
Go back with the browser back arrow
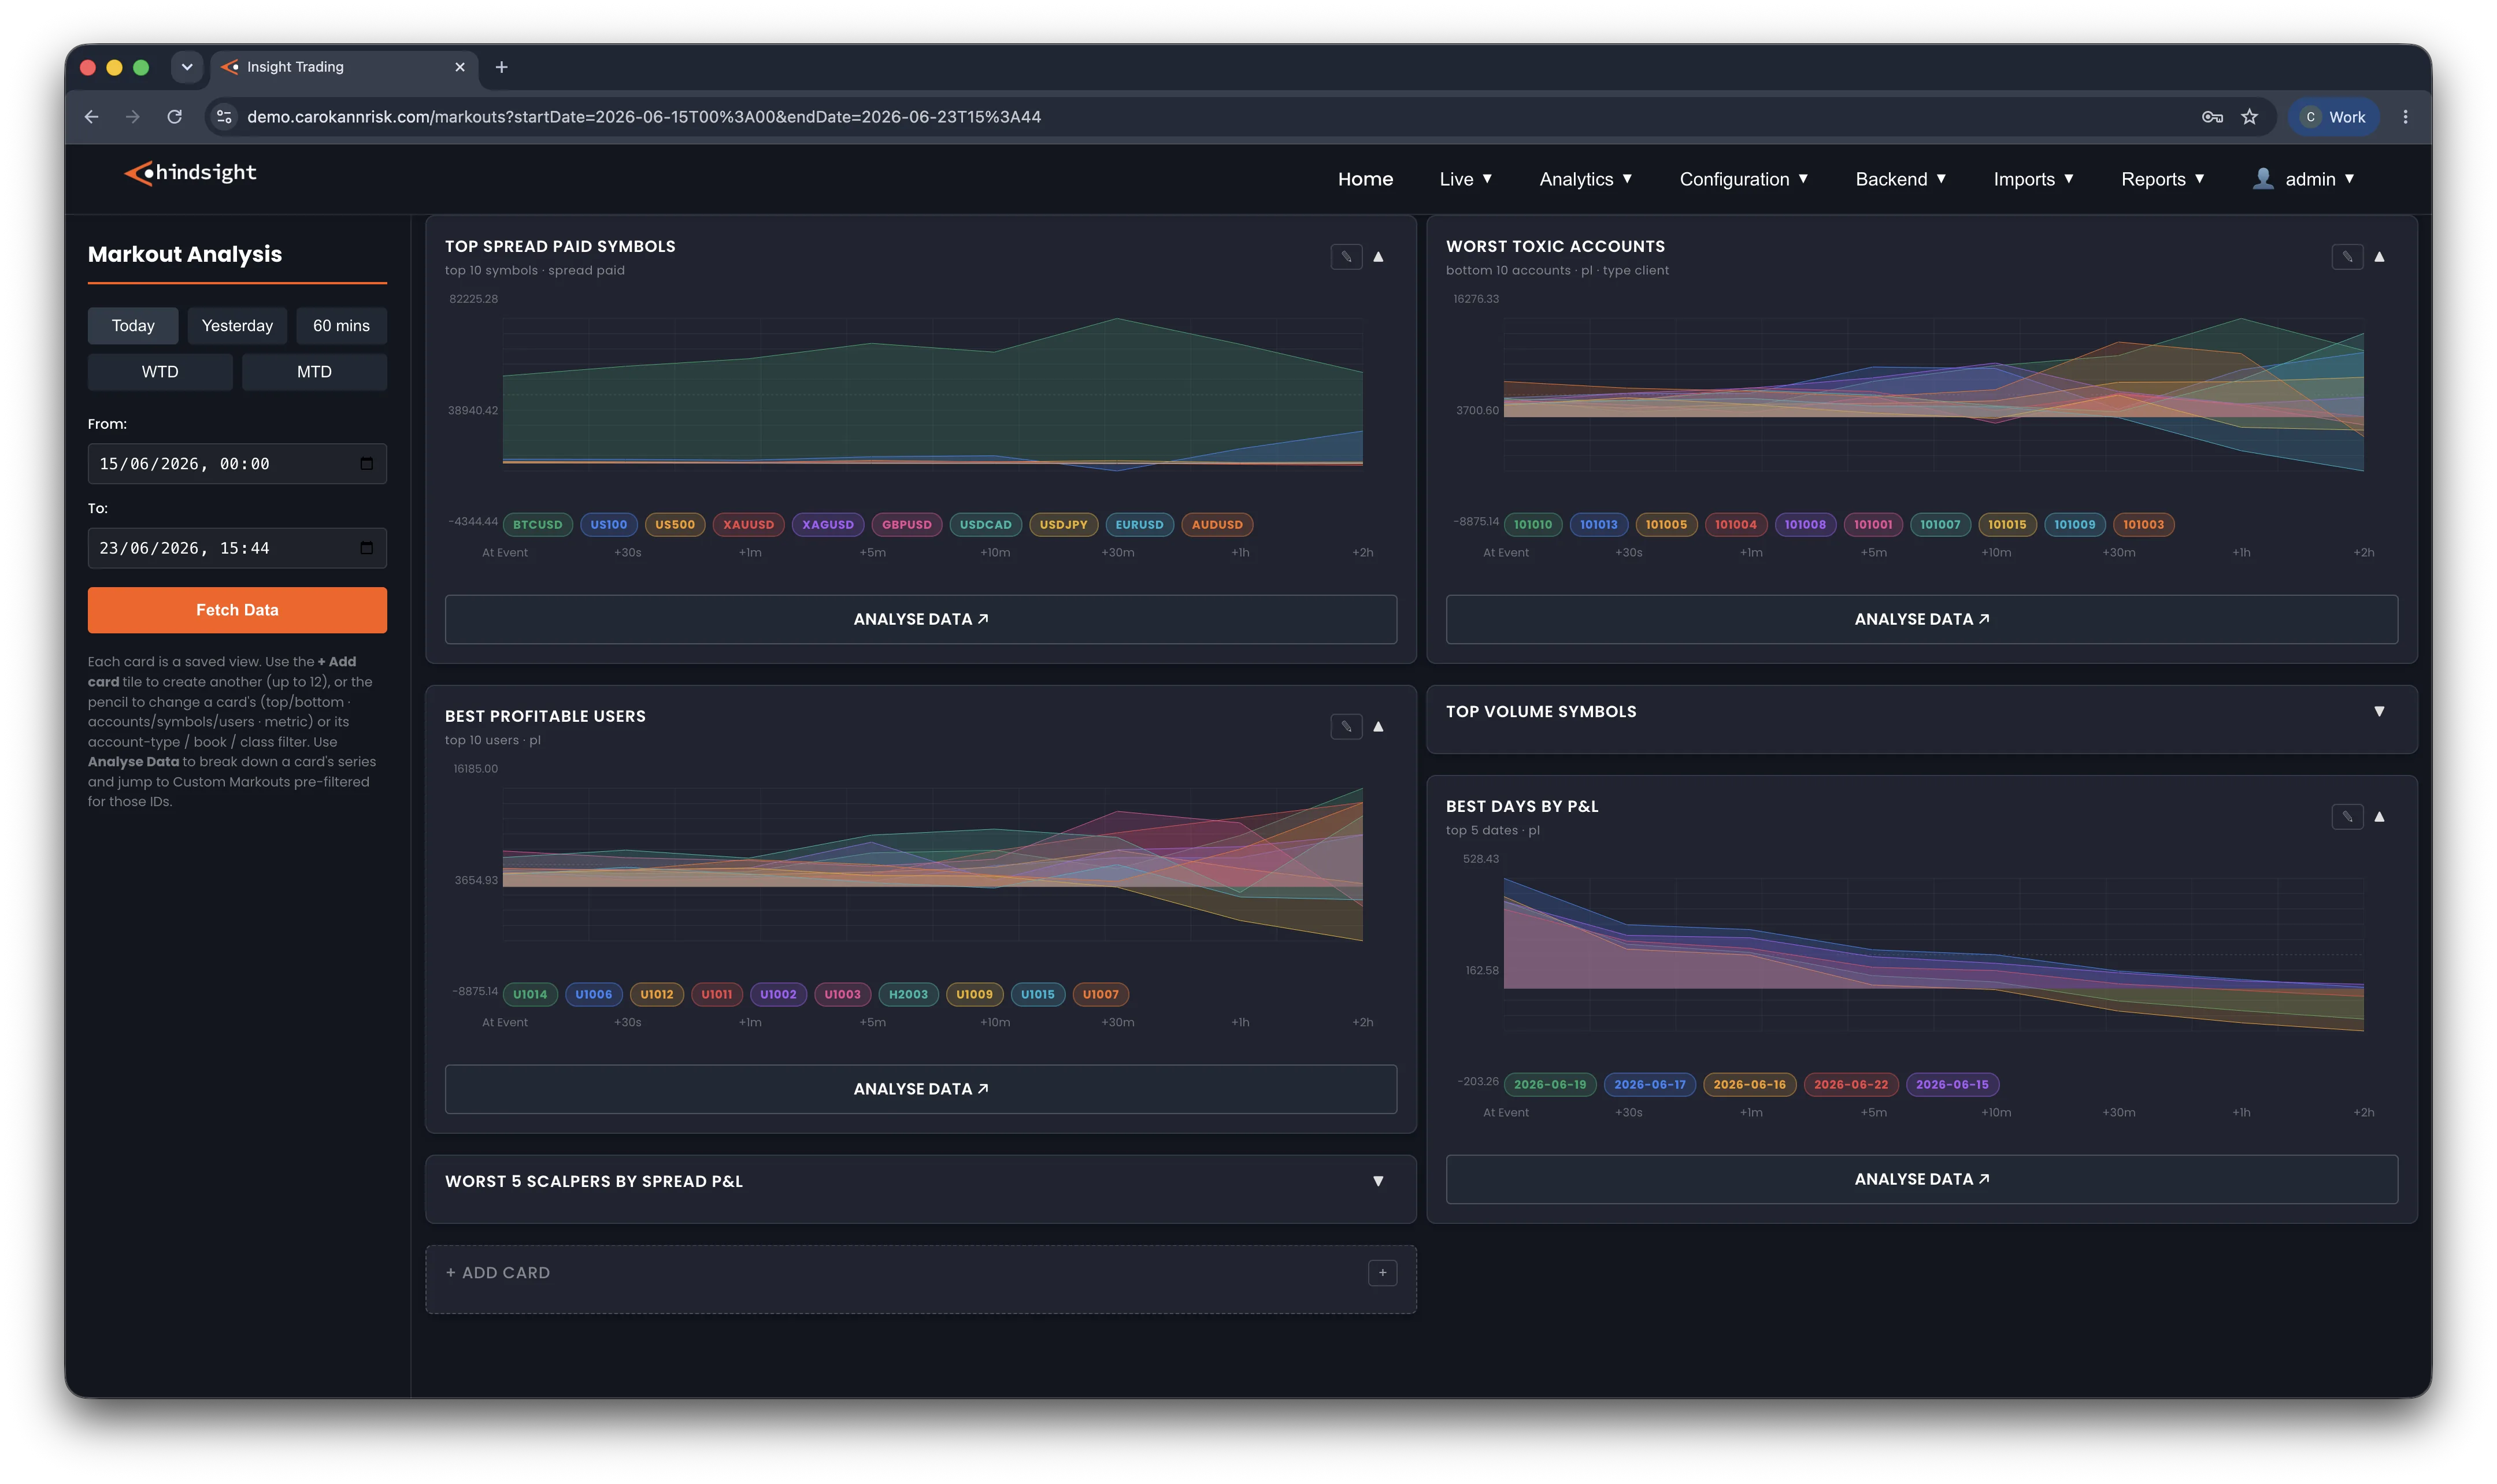point(92,117)
